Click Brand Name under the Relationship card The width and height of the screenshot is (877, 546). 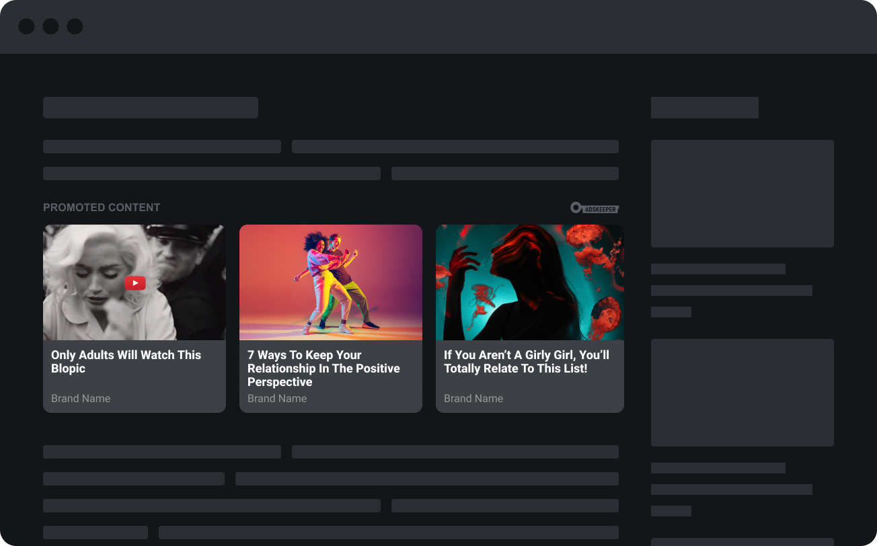pyautogui.click(x=277, y=398)
